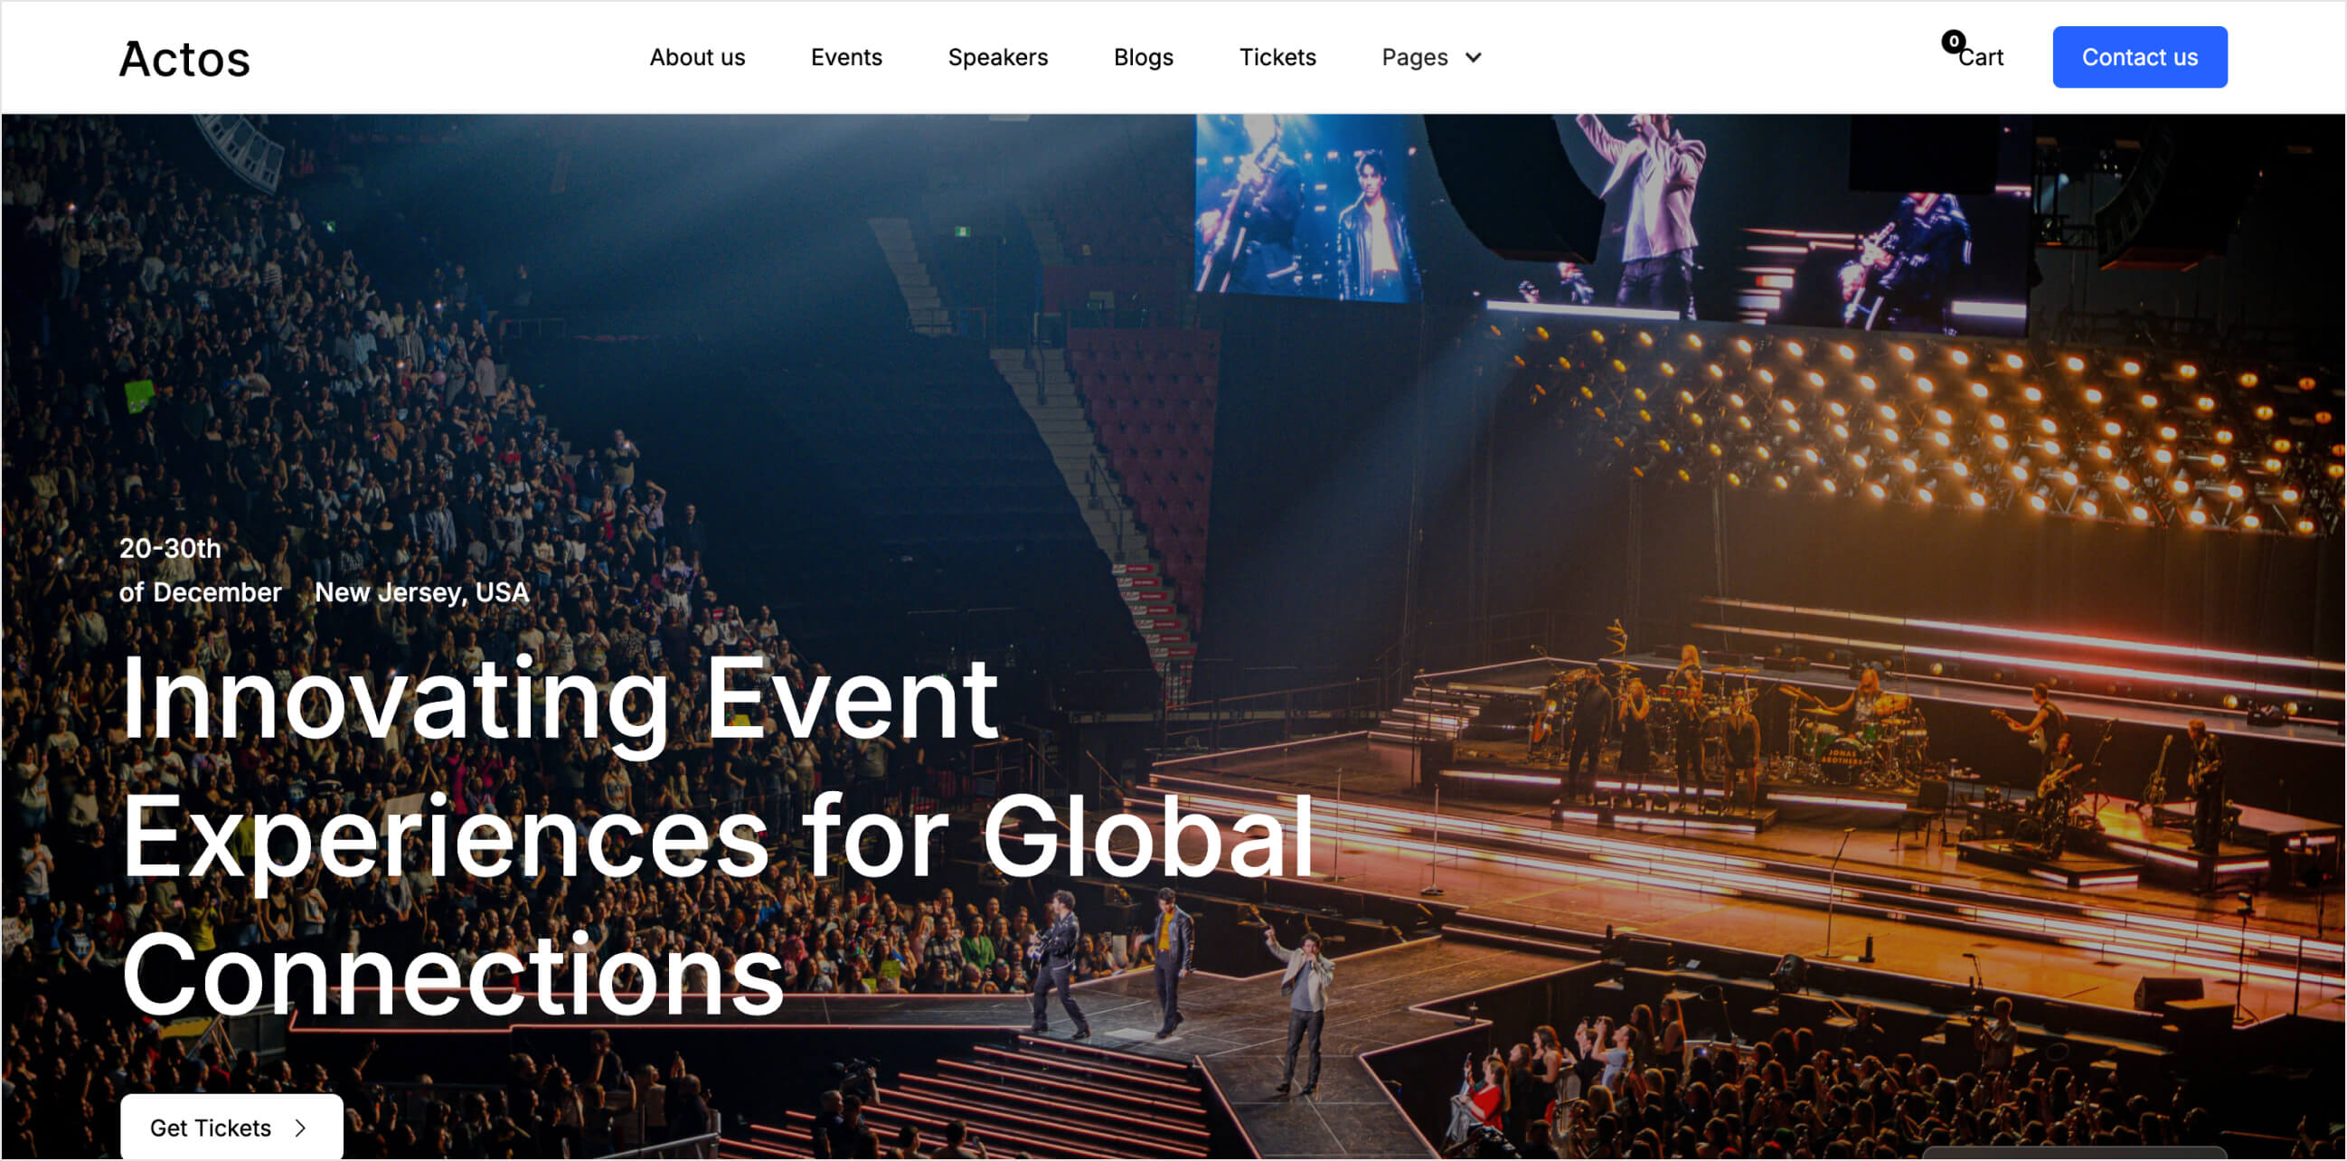The image size is (2347, 1161).
Task: Navigate to Blogs
Action: (x=1143, y=57)
